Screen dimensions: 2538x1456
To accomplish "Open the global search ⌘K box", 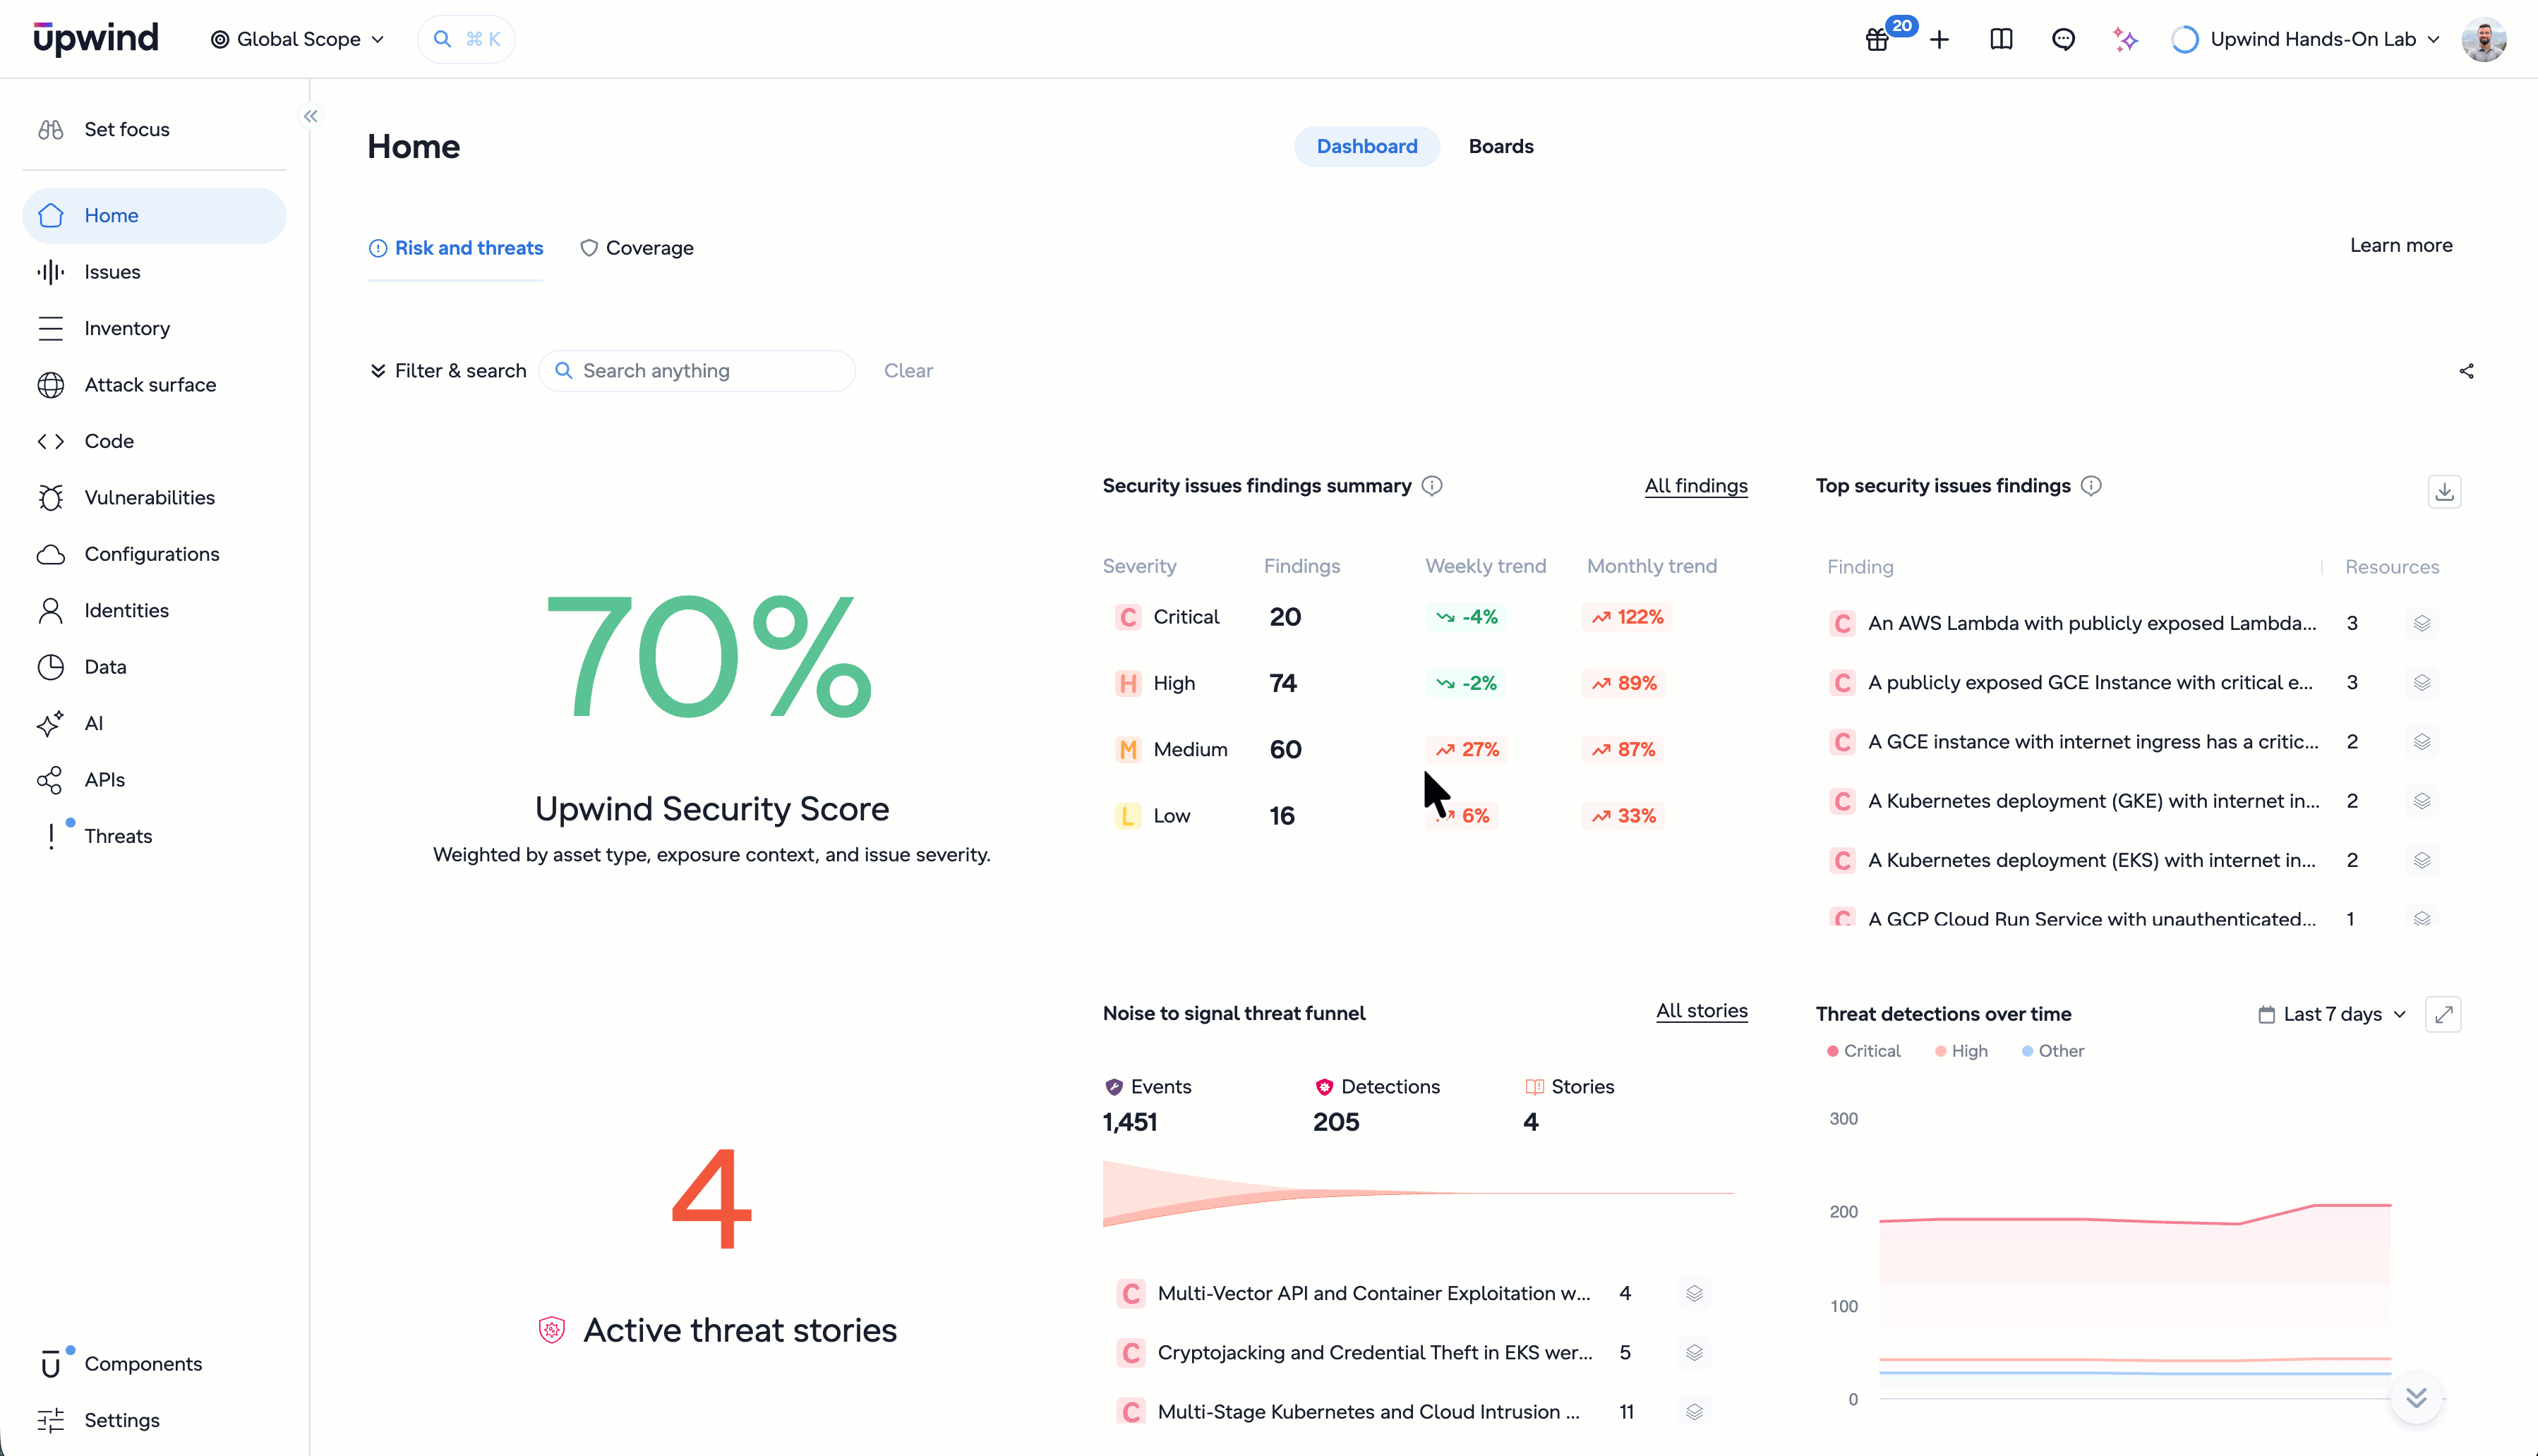I will tap(467, 39).
